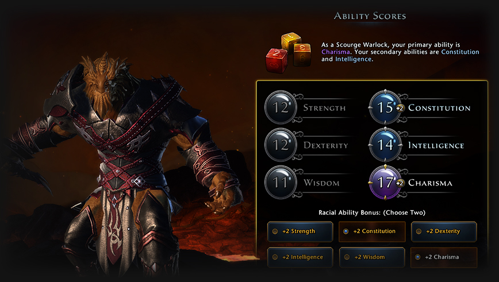Toggle the +2 Charisma racial bonus
This screenshot has height=282, width=499.
[444, 257]
